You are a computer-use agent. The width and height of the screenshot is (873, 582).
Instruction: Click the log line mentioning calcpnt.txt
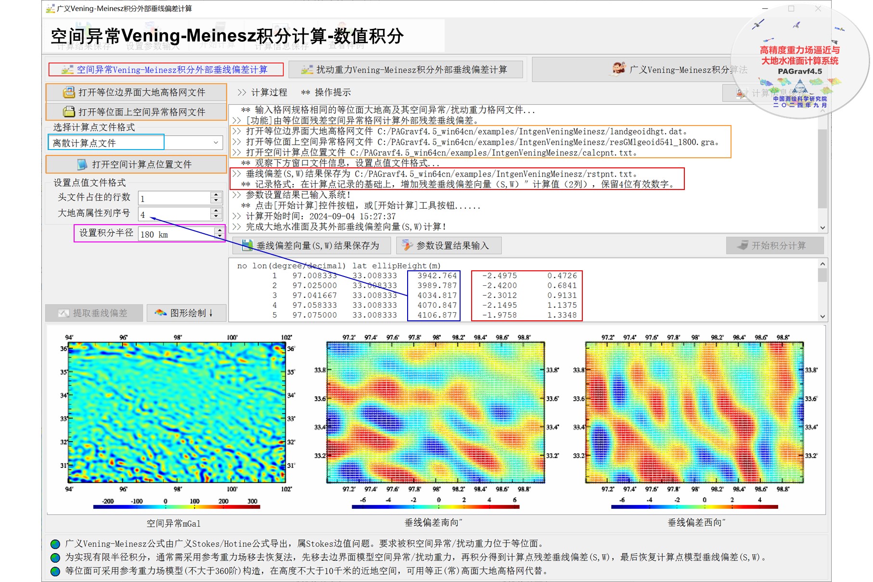point(435,152)
